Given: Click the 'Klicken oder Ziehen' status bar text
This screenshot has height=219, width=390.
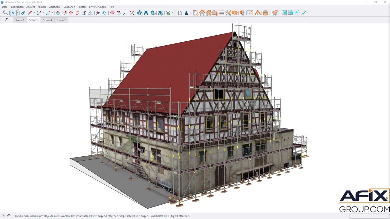Looking at the screenshot, I should (x=102, y=216).
